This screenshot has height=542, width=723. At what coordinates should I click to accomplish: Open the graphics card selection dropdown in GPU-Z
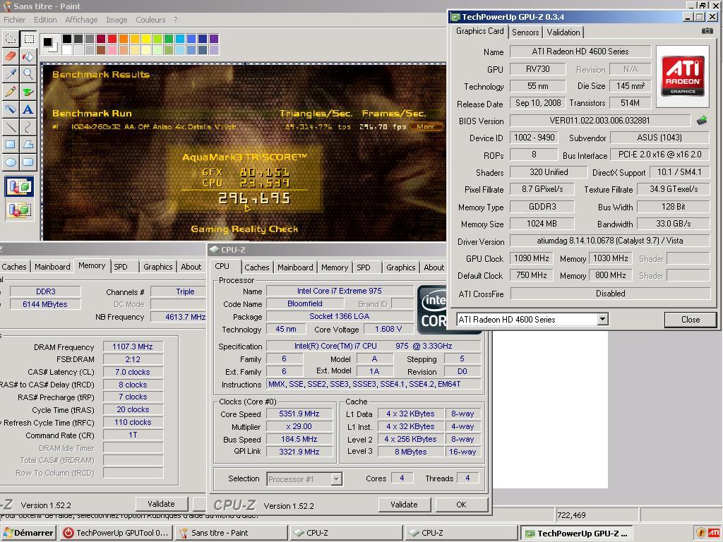pyautogui.click(x=602, y=319)
